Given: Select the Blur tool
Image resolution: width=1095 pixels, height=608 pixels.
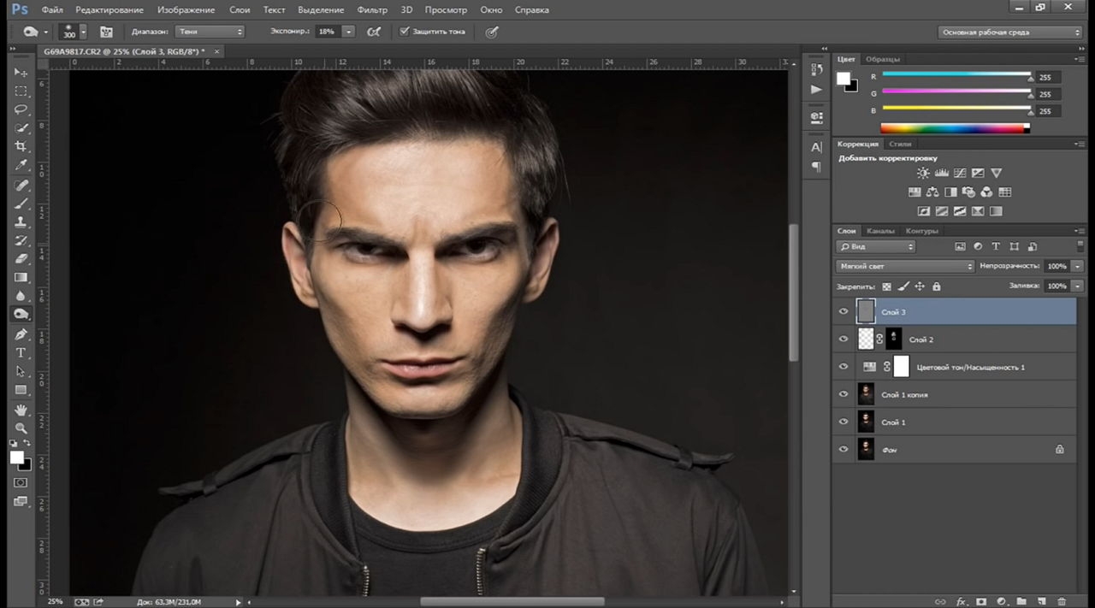Looking at the screenshot, I should (21, 296).
